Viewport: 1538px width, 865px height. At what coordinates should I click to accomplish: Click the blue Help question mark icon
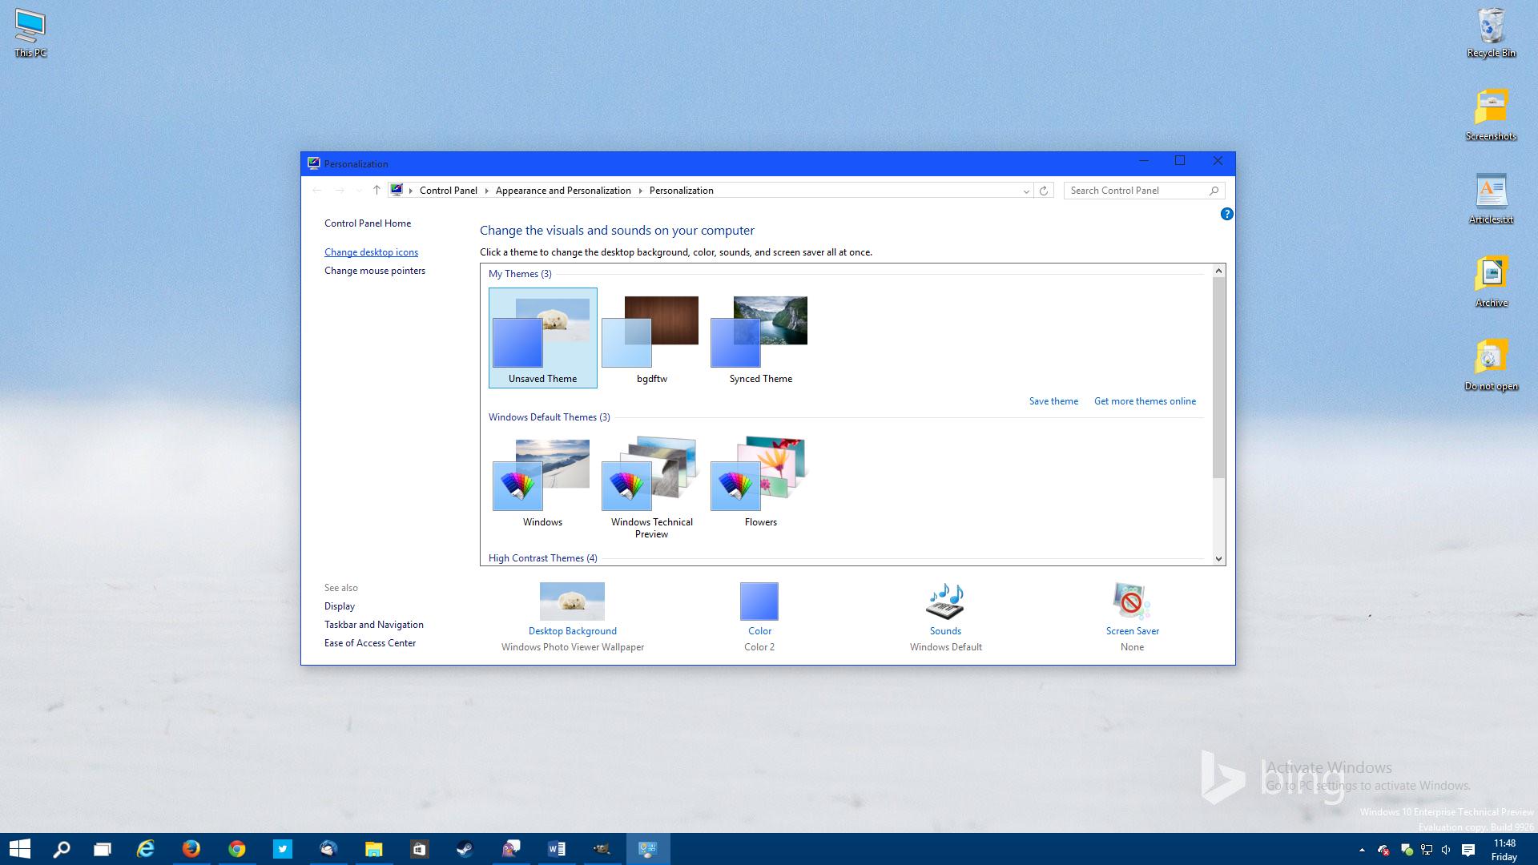(1226, 213)
